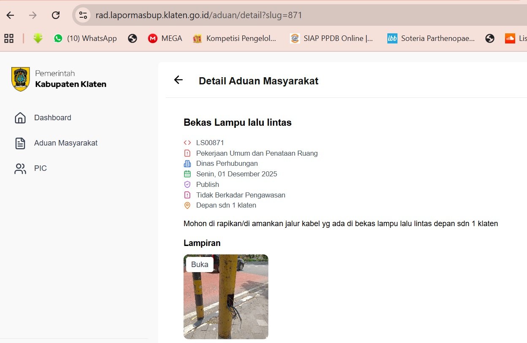
Task: Click the code icon next to LS00871
Action: (x=187, y=143)
